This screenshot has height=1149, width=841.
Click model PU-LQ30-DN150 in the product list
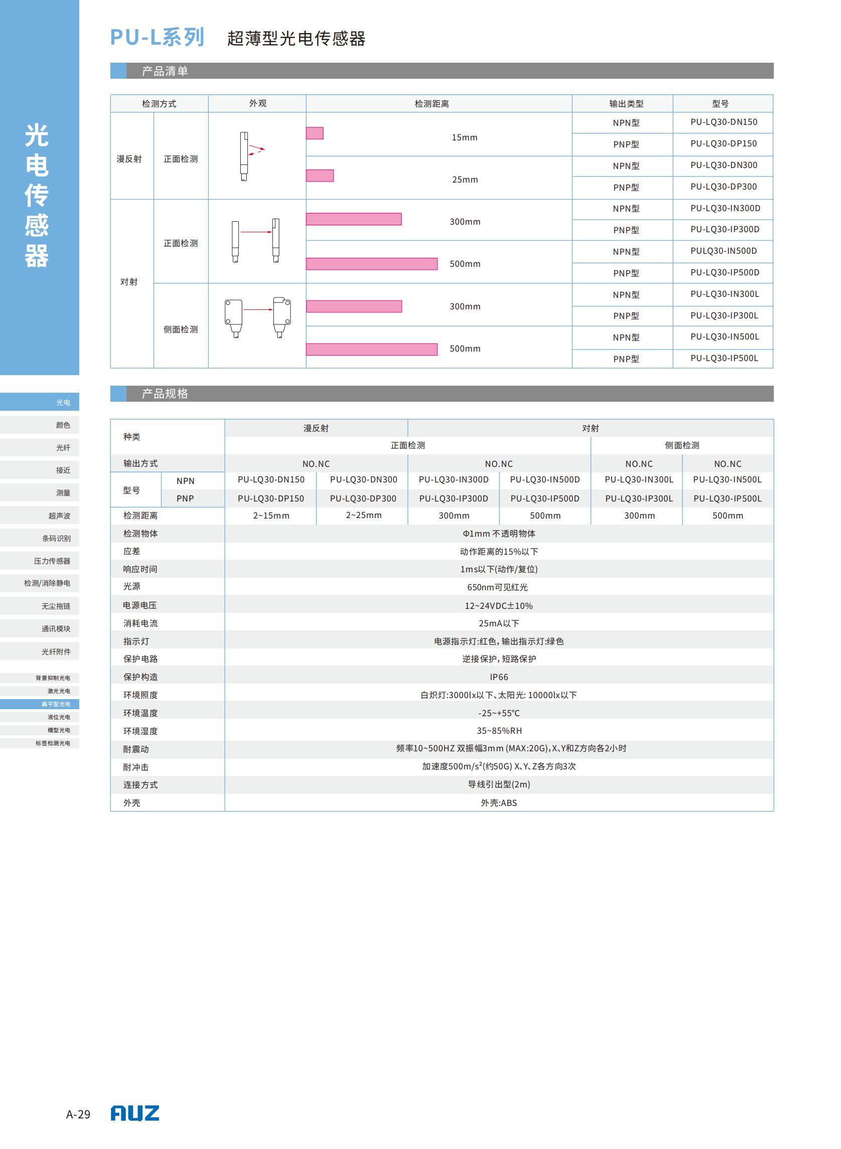[x=724, y=122]
